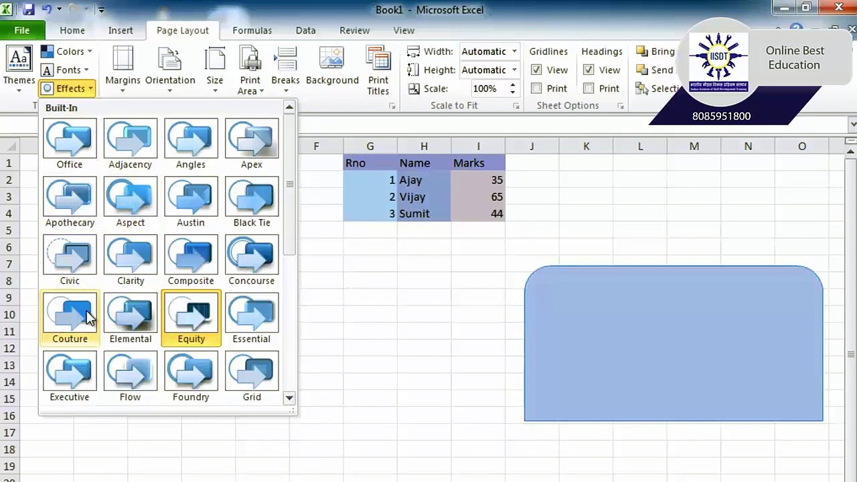Expand the theme Colors dropdown
Screen dimensions: 857x482
pos(66,52)
